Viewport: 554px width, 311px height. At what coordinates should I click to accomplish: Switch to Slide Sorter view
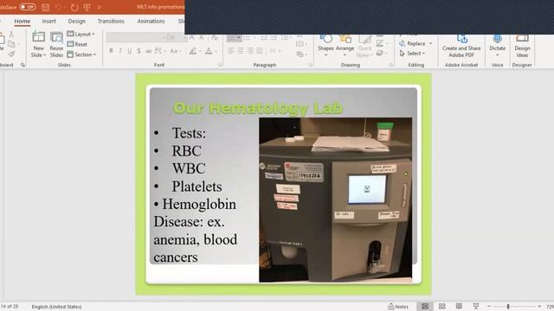click(x=442, y=307)
